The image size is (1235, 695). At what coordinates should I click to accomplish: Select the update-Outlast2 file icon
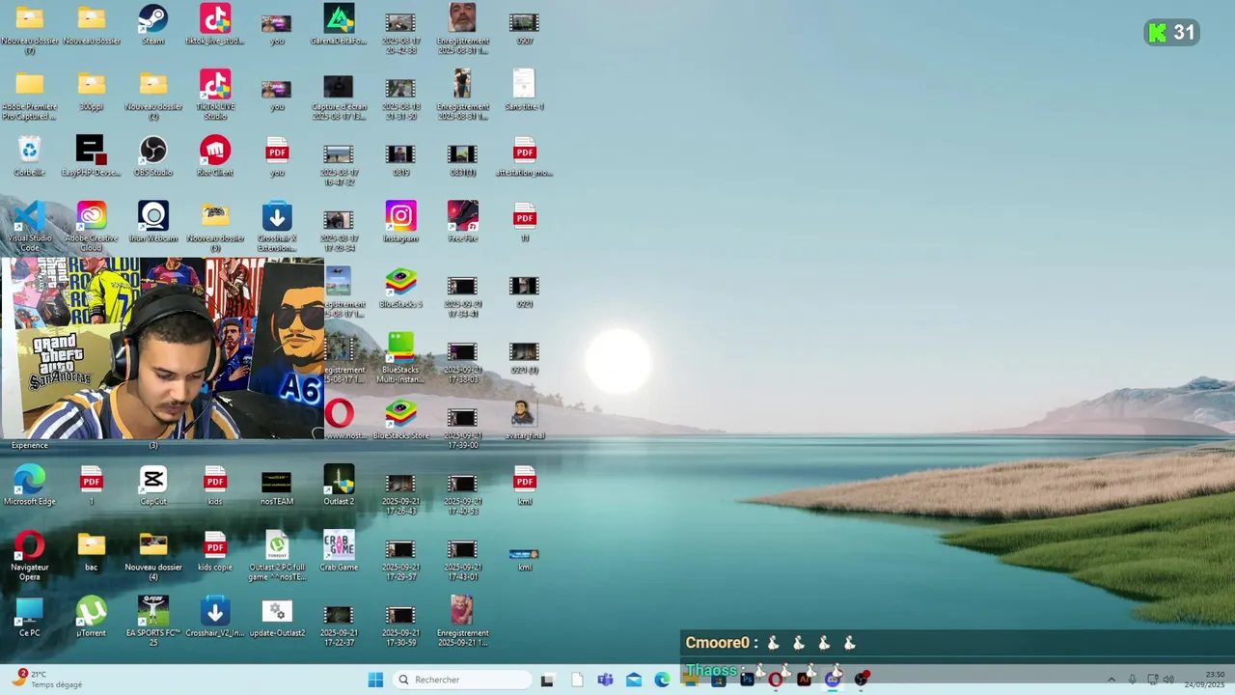[277, 616]
